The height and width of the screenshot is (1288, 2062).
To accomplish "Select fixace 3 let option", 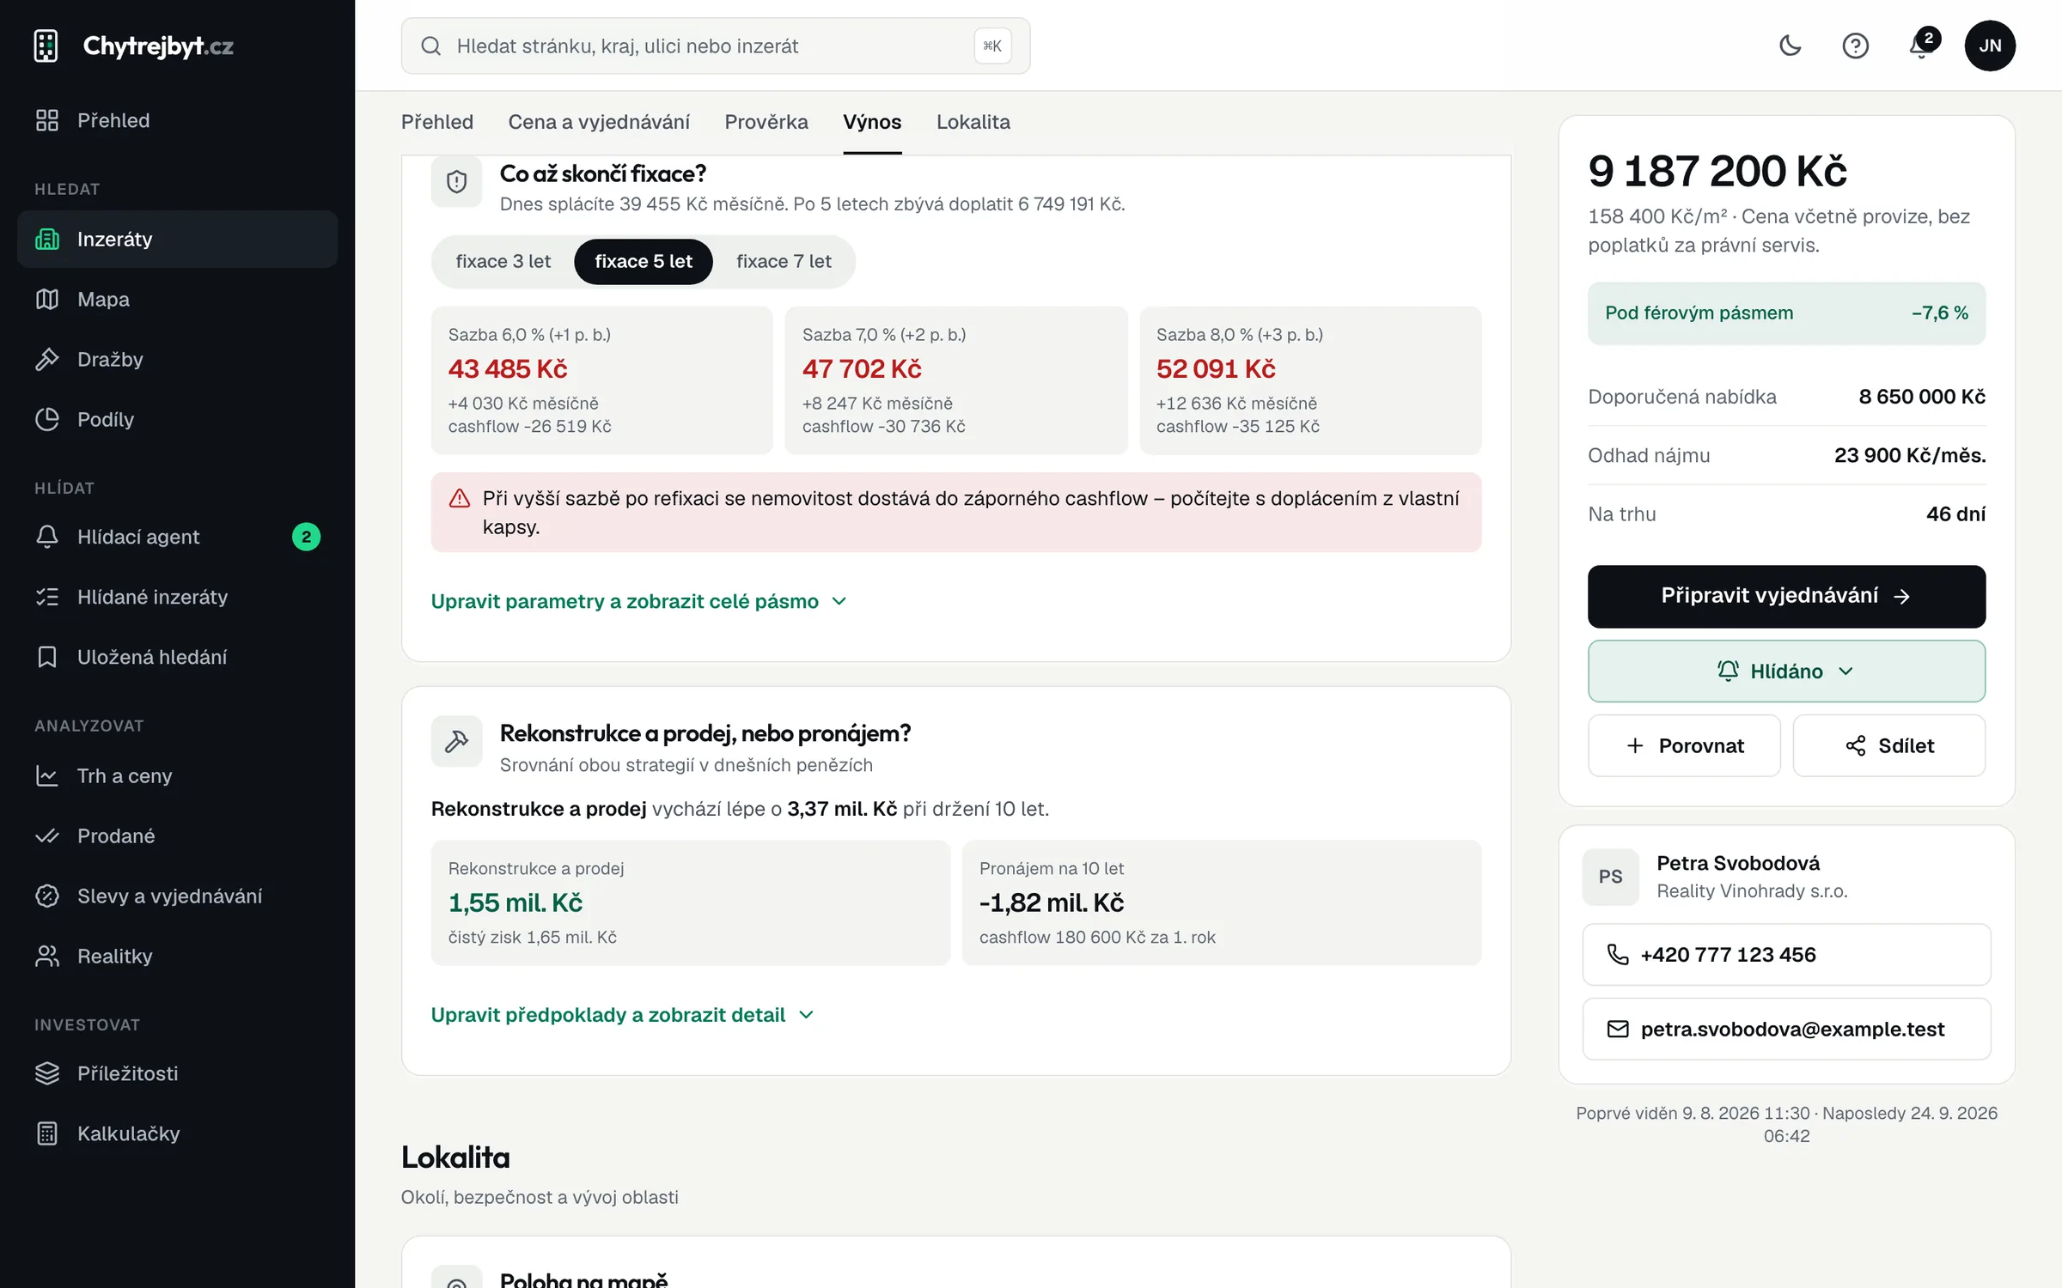I will 503,261.
